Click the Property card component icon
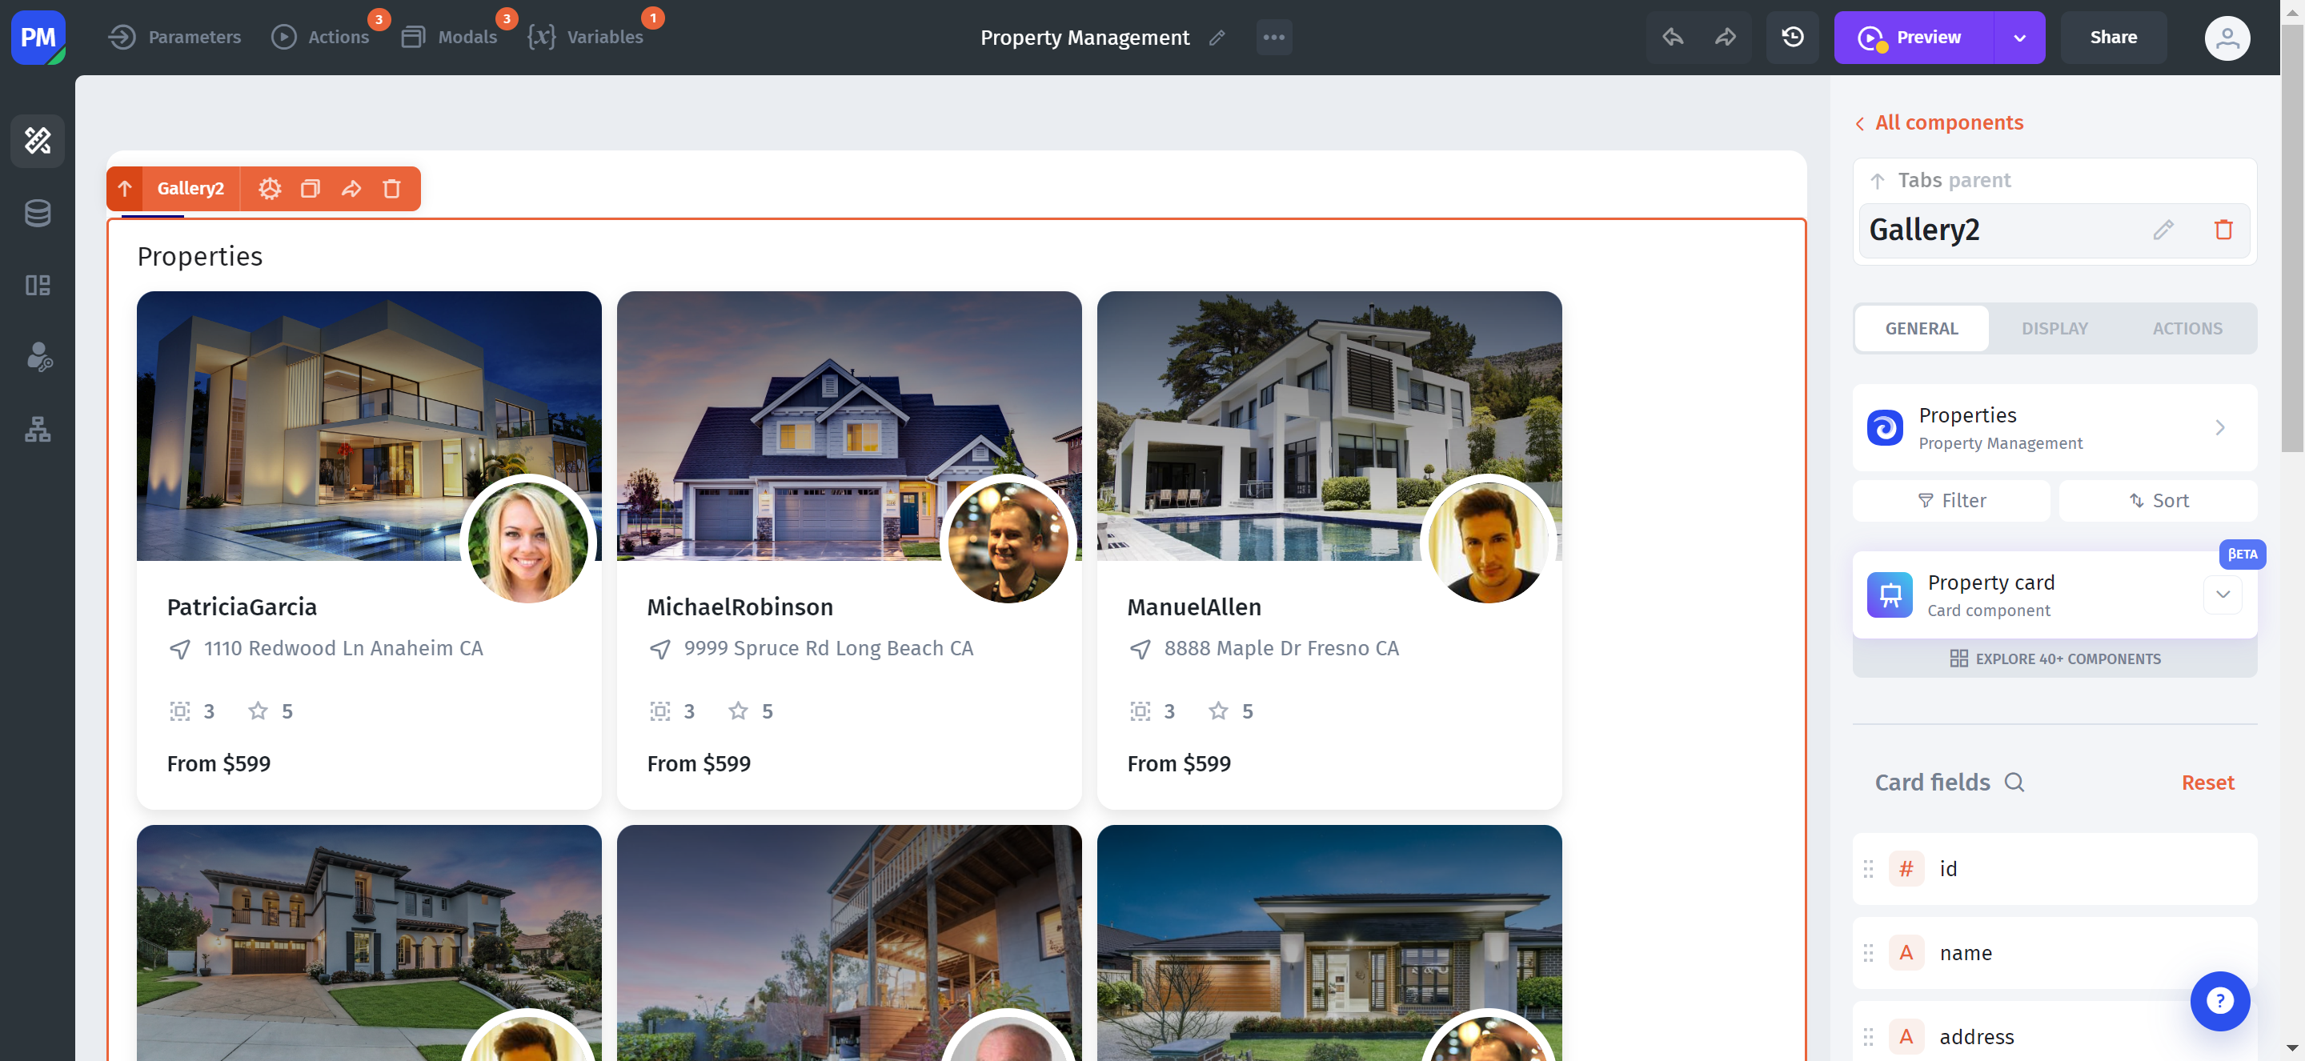Screen dimensions: 2305x1061 coord(1890,595)
